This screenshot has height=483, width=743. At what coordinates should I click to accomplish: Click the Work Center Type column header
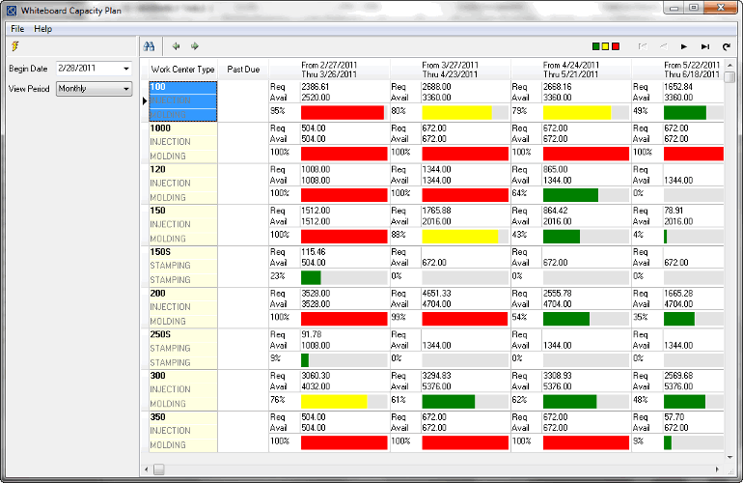point(182,70)
